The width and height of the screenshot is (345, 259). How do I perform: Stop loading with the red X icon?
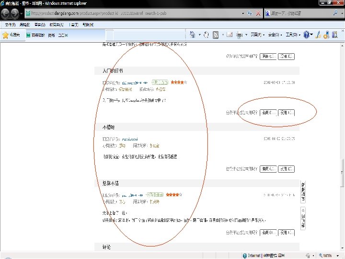pyautogui.click(x=258, y=13)
